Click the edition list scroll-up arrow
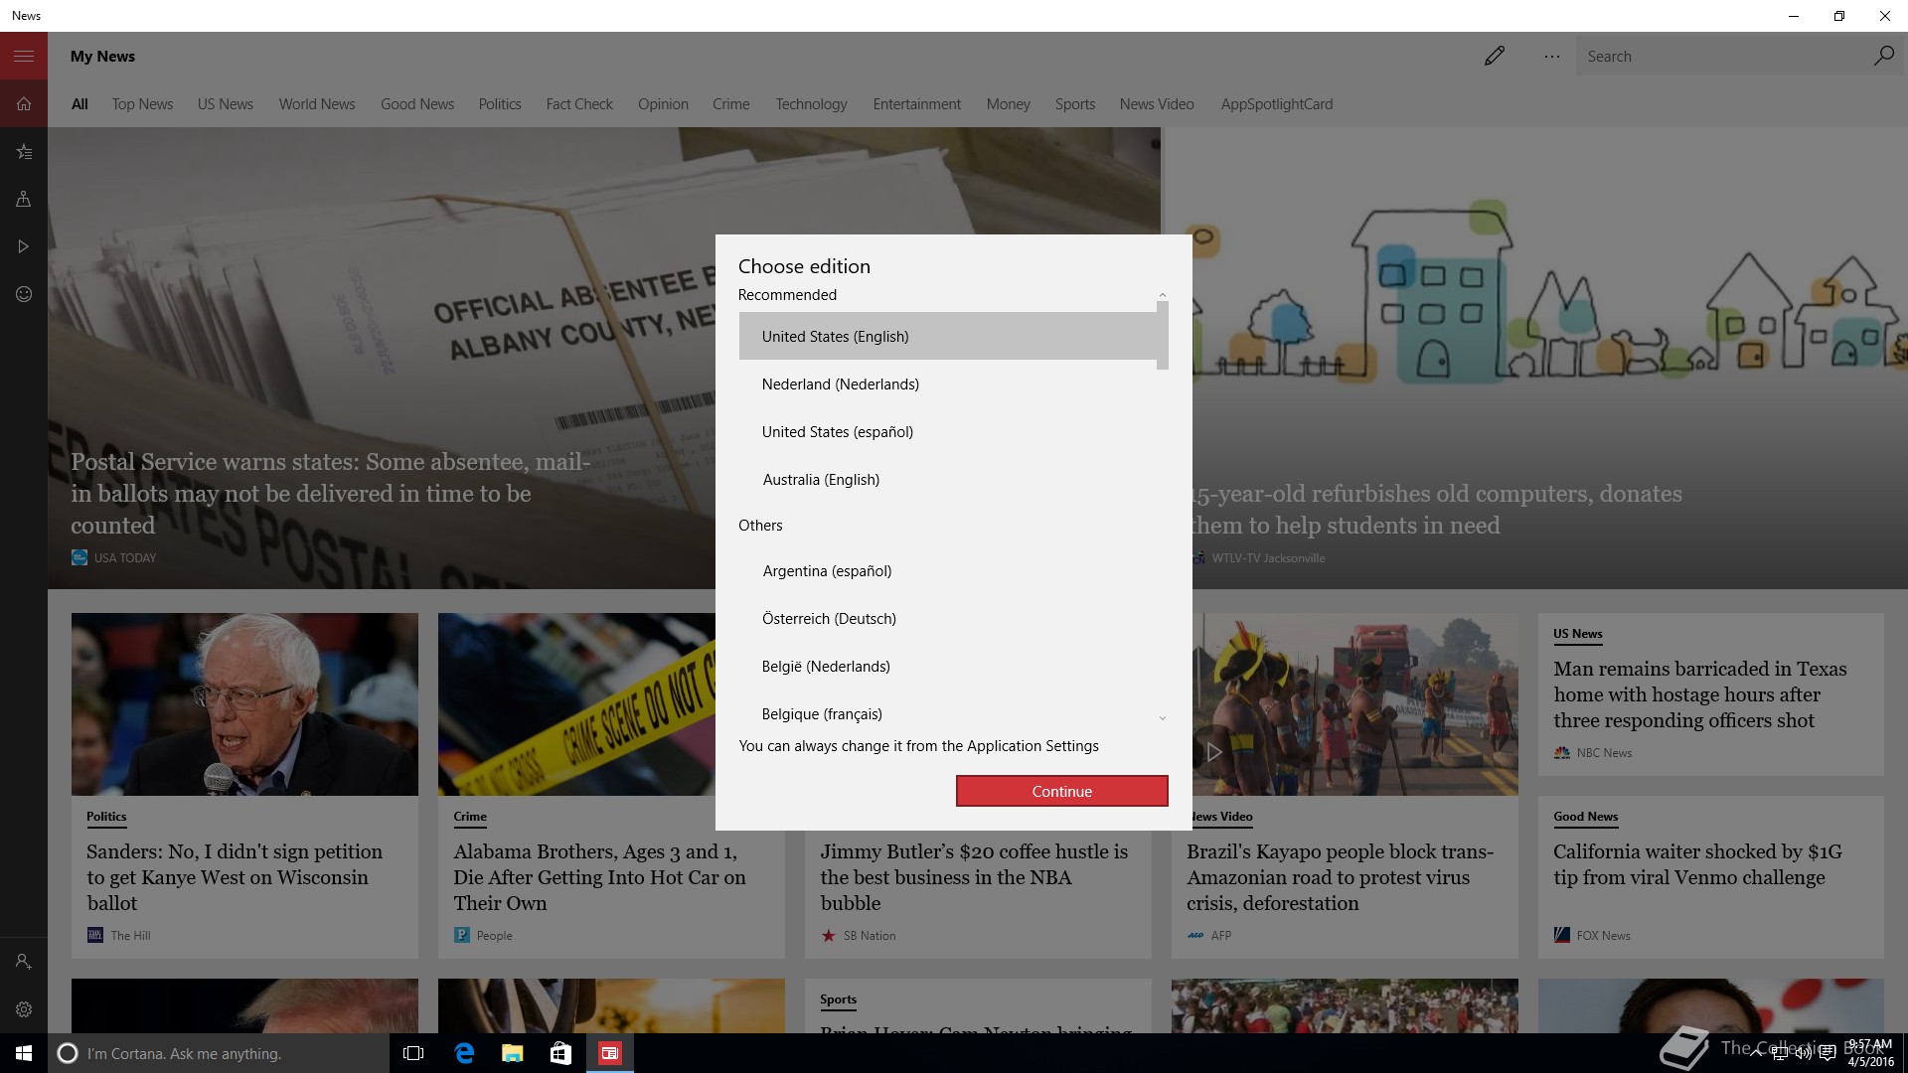Screen dimensions: 1908x1073 click(1162, 295)
